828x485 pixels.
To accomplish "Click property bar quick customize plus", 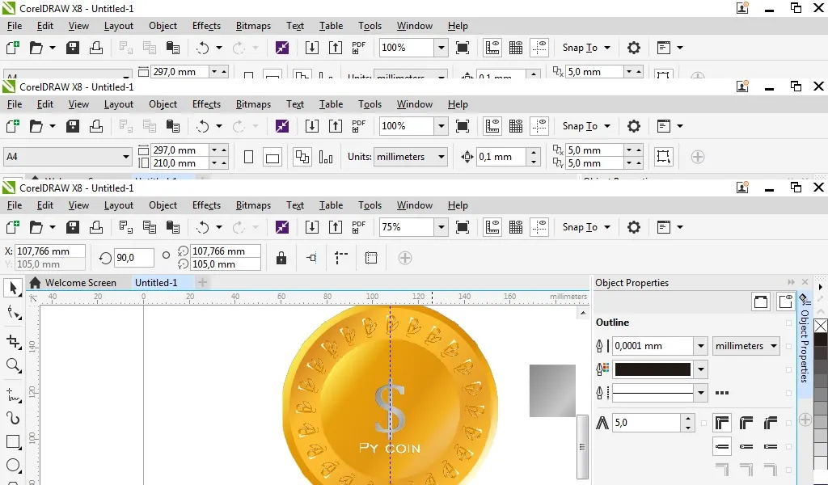I will tap(405, 258).
